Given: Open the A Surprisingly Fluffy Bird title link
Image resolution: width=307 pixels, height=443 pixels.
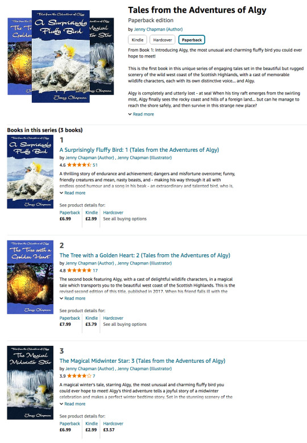Looking at the screenshot, I should pyautogui.click(x=139, y=150).
